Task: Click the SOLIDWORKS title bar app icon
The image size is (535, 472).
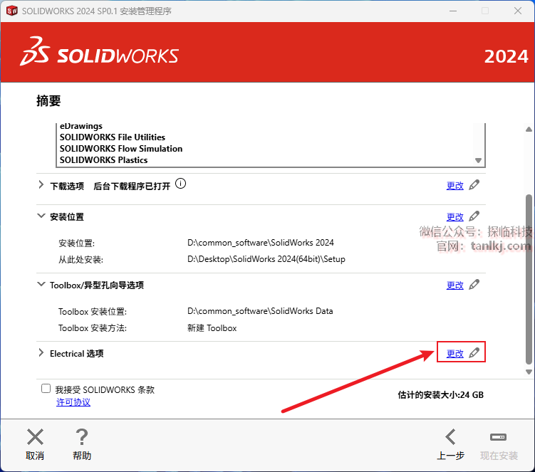Action: point(11,11)
